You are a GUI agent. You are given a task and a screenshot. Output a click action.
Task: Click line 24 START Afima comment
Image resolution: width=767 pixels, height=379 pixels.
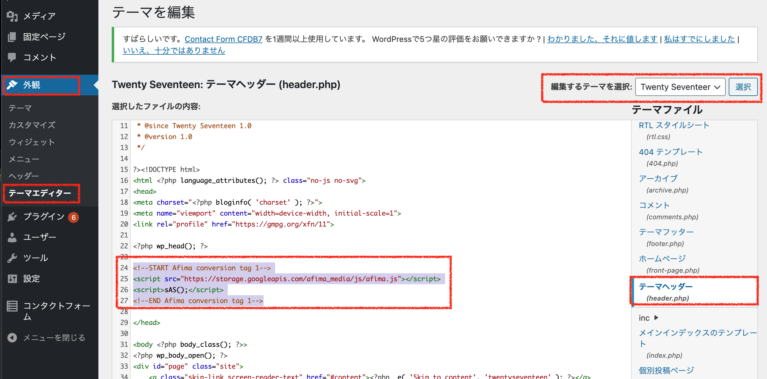coord(202,268)
